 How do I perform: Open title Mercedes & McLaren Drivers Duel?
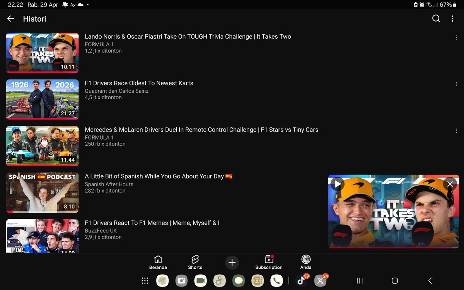201,130
